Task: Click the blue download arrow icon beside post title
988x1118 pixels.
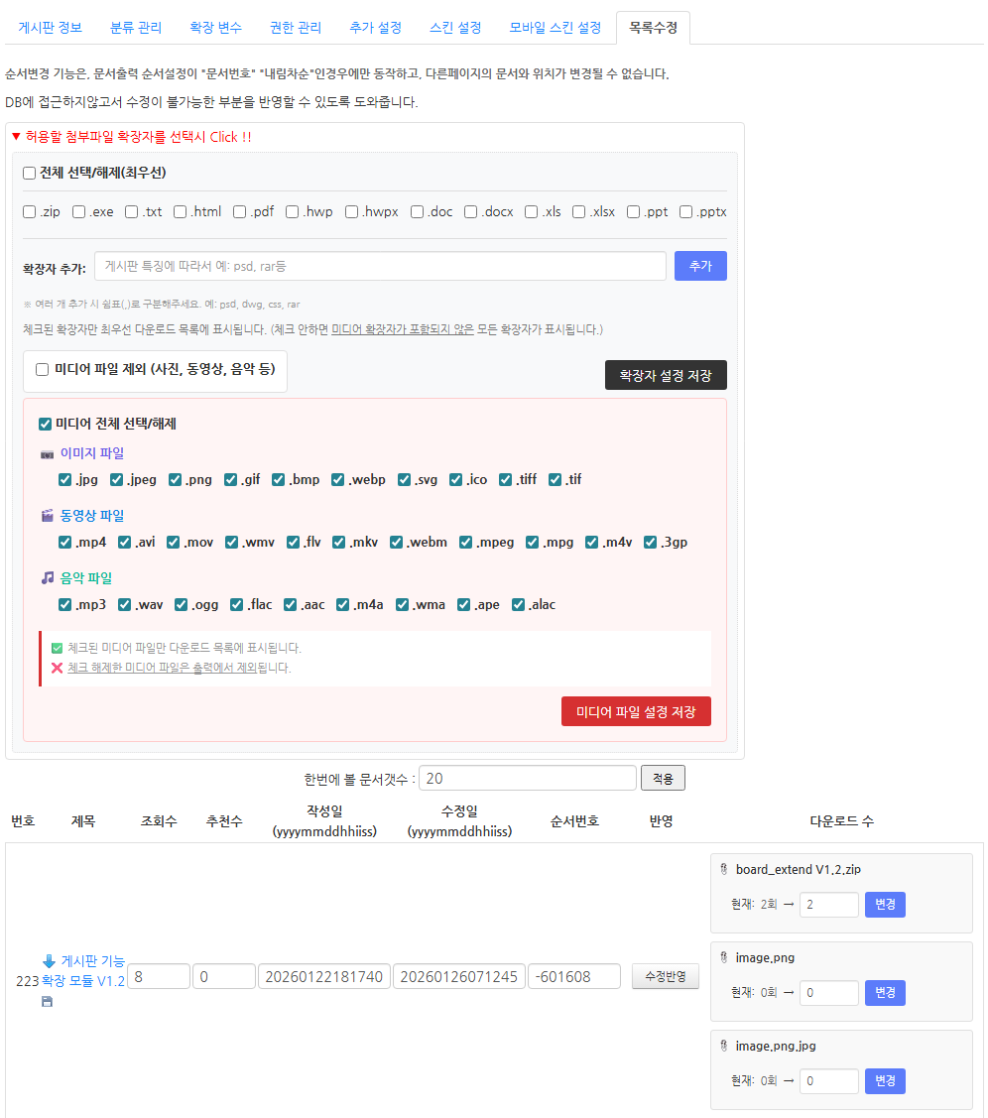Action: click(49, 960)
